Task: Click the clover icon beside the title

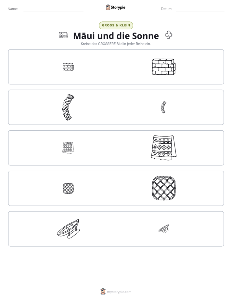Action: 169,35
